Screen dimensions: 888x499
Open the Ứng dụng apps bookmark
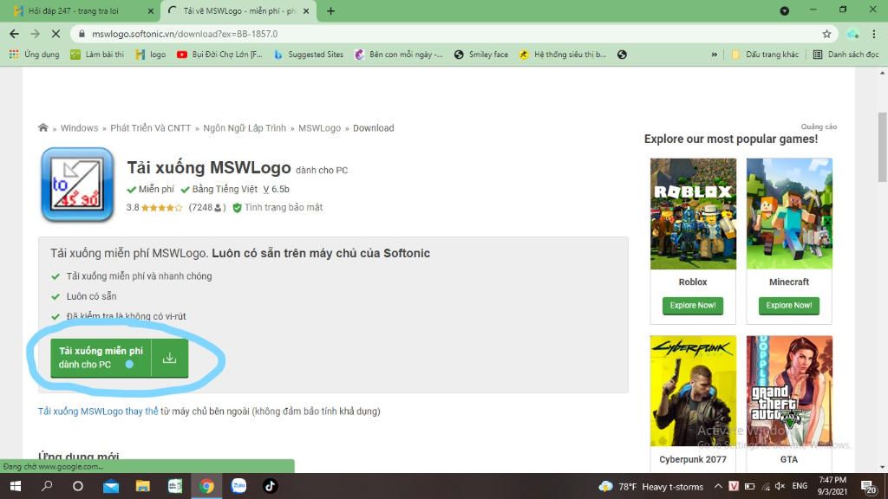pyautogui.click(x=35, y=55)
